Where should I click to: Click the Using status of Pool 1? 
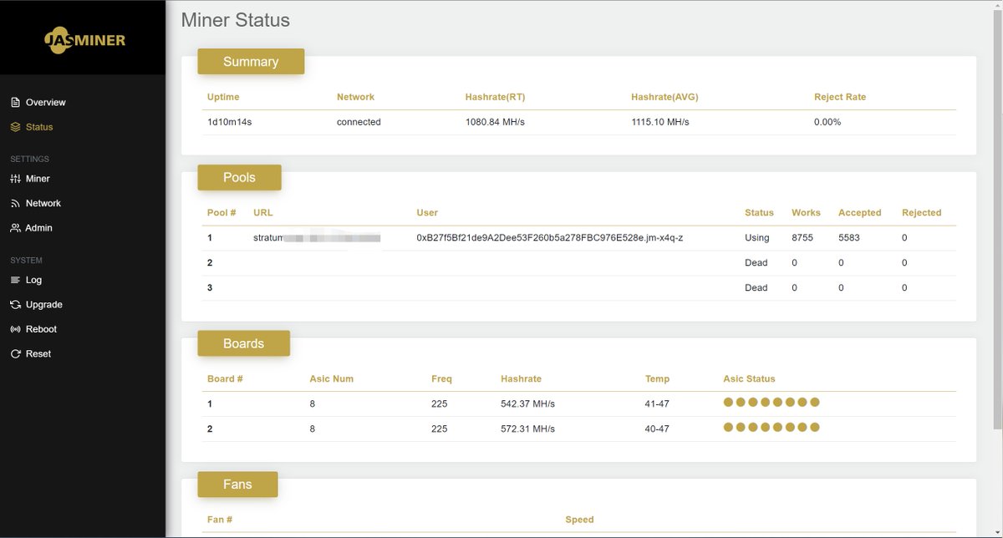756,237
